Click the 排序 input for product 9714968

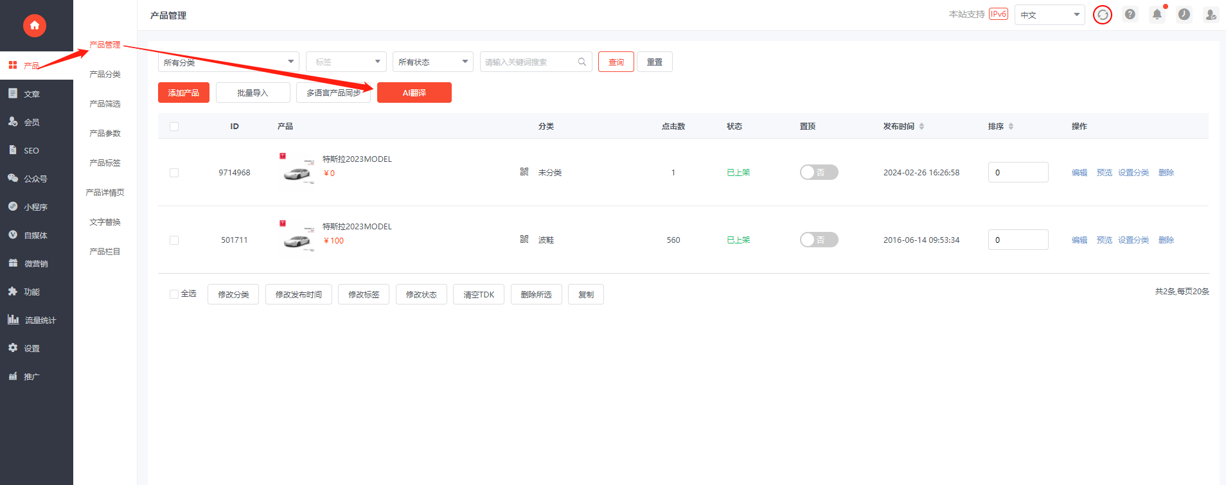point(1018,172)
